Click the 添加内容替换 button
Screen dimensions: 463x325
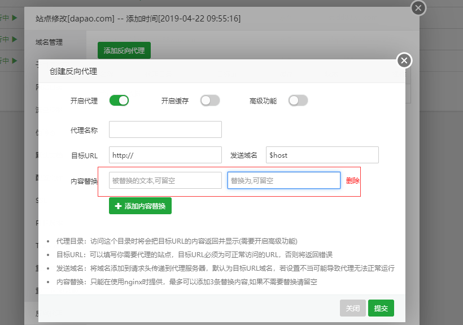tap(140, 206)
